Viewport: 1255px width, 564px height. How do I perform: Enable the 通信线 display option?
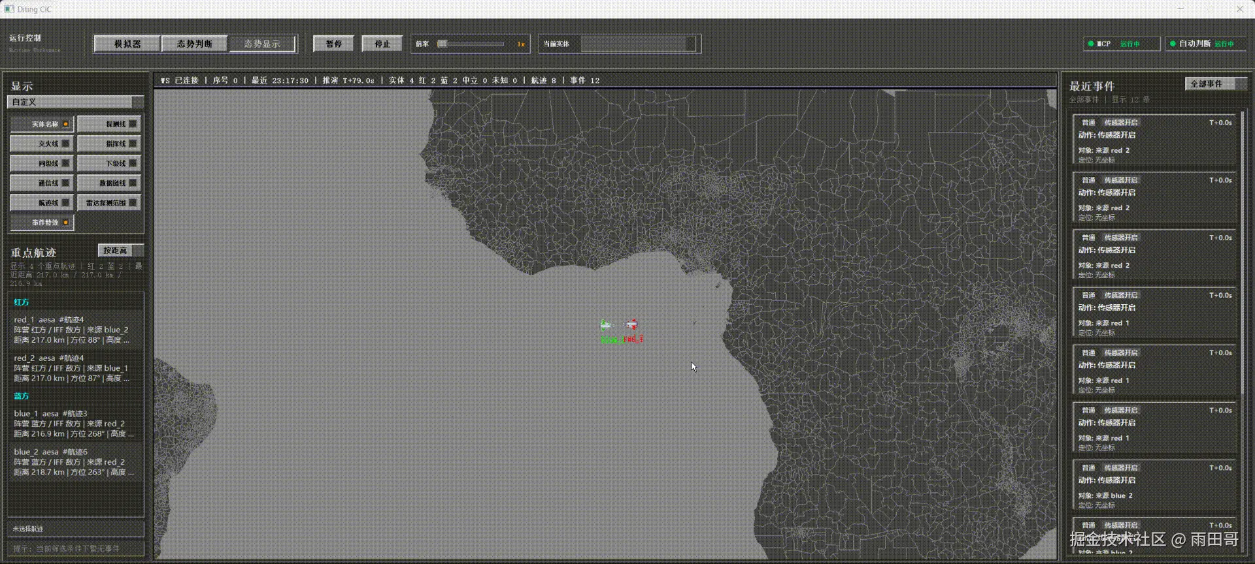pos(42,183)
